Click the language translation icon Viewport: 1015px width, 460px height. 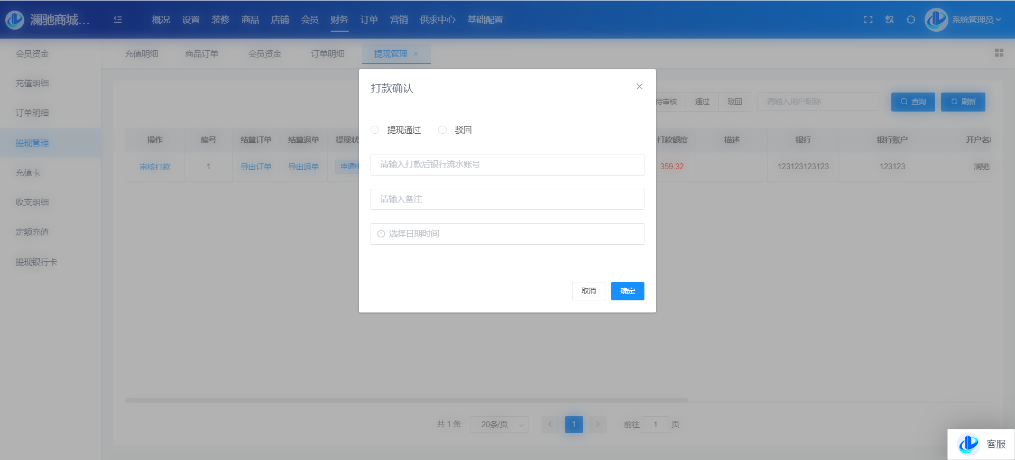click(890, 20)
